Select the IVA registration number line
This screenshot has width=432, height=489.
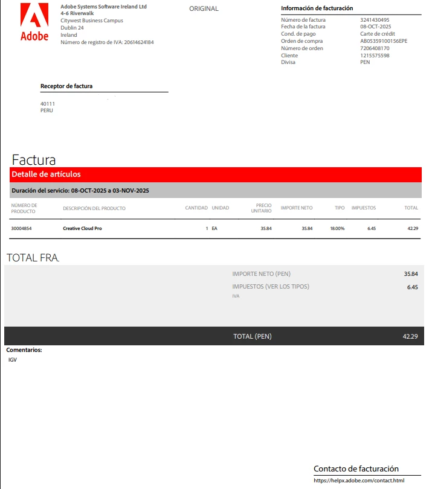tap(107, 42)
